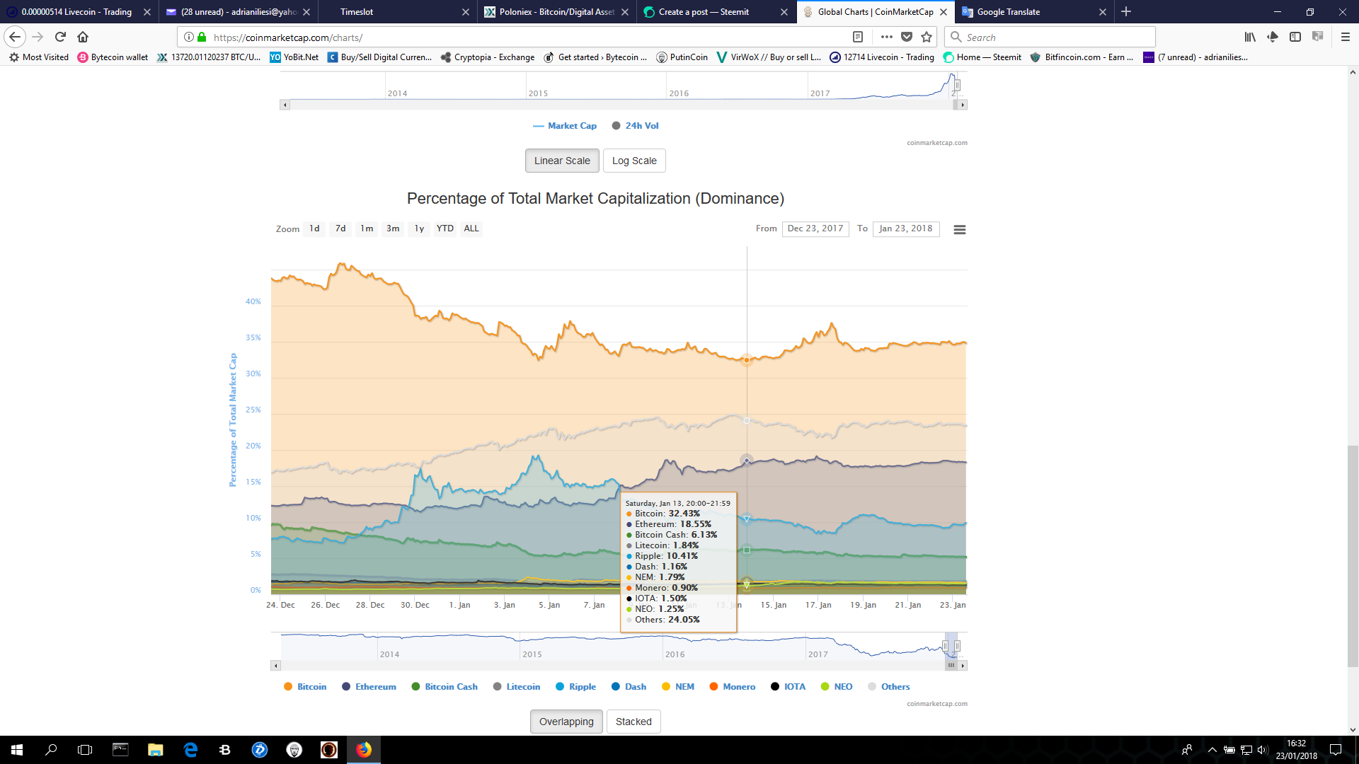1359x764 pixels.
Task: Open Firefox from the taskbar
Action: (x=364, y=750)
